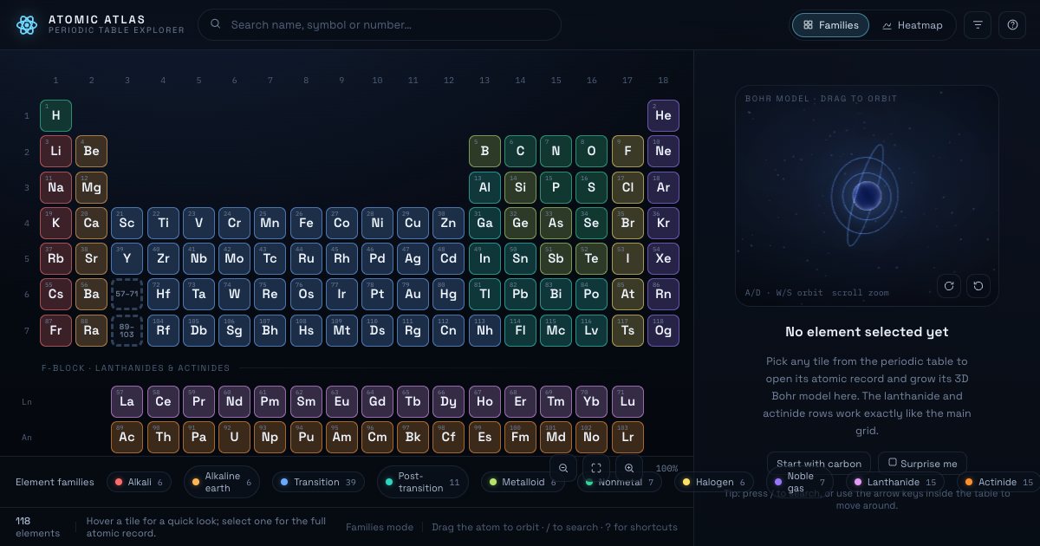
Task: Select the Mercury (Hg) tile
Action: 449,295
